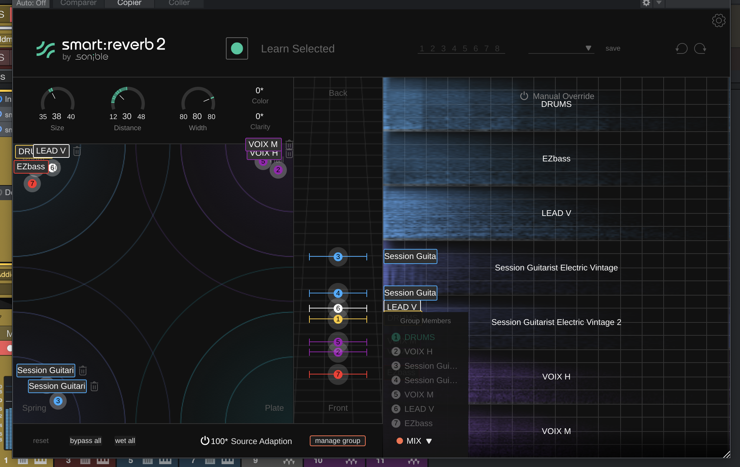Click the manage group button

[337, 440]
